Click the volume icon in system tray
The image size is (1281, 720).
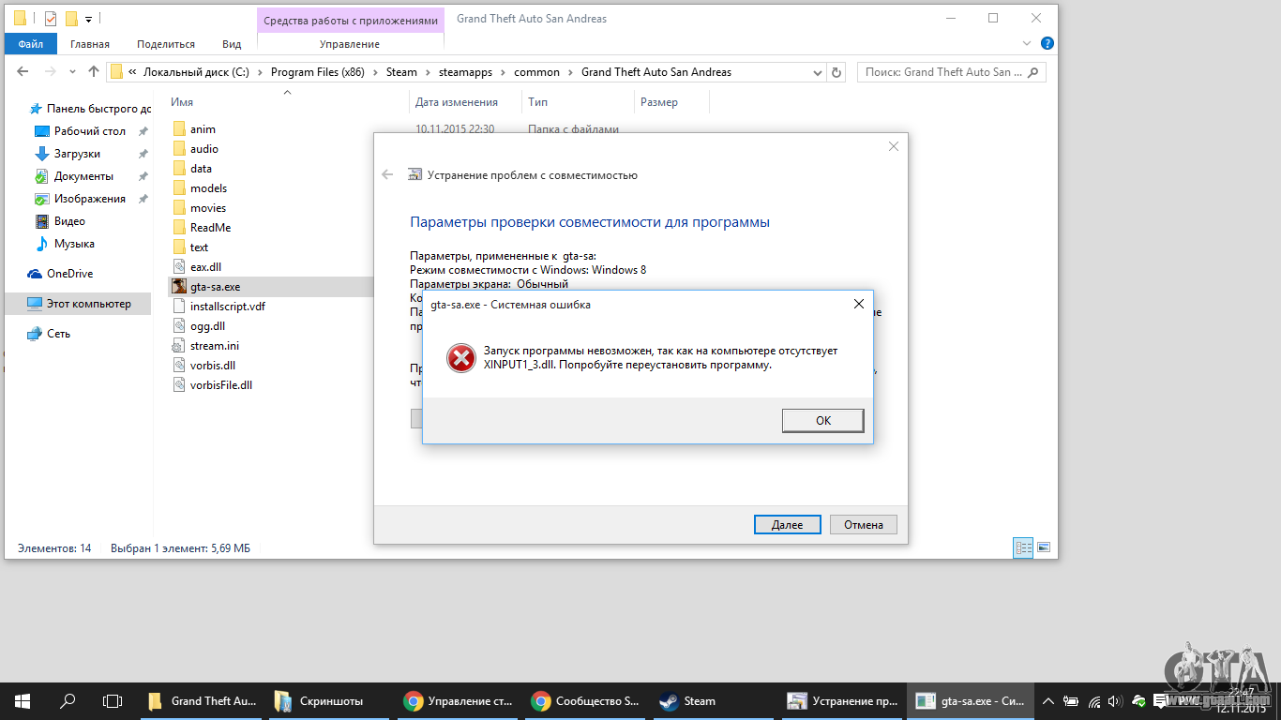coord(1115,700)
